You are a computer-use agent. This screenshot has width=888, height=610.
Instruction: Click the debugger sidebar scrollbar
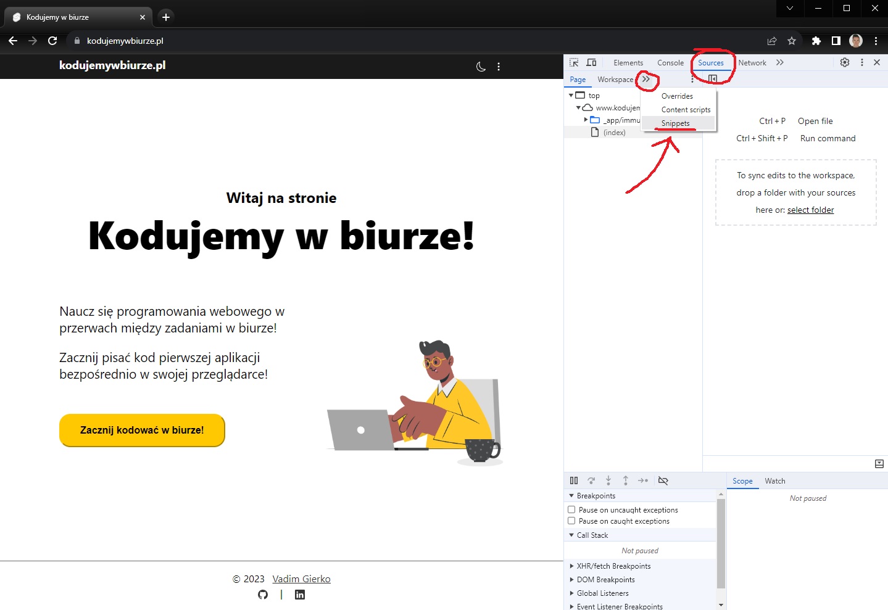(x=721, y=543)
